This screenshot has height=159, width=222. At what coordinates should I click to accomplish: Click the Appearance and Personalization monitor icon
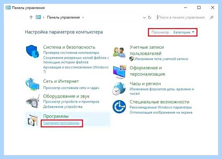pos(119,72)
